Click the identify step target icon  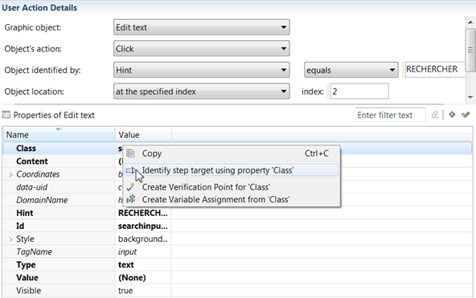coord(130,170)
